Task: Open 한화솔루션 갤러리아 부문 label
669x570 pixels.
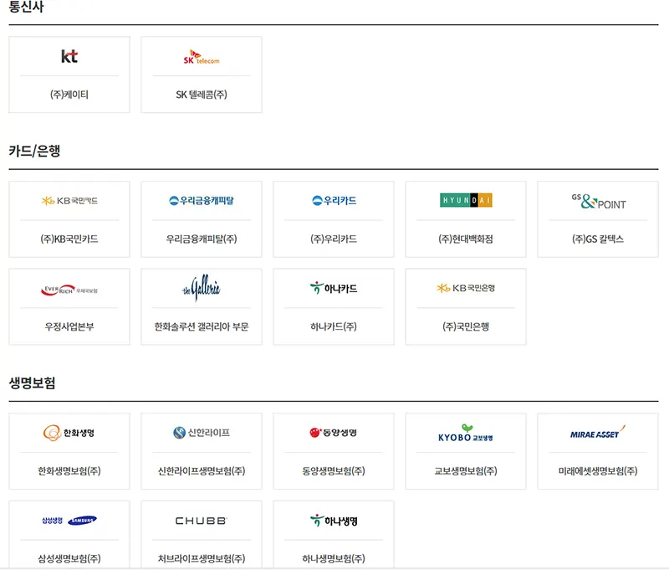Action: [202, 326]
